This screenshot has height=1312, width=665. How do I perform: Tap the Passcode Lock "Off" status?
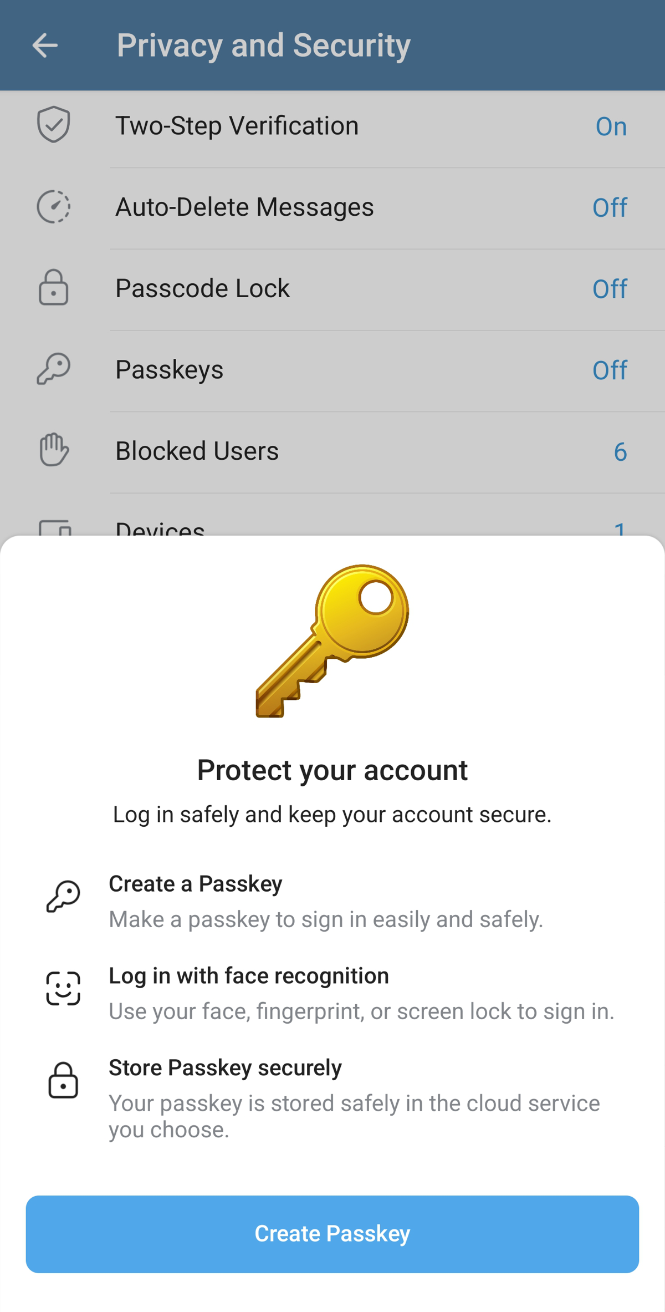[x=610, y=288]
